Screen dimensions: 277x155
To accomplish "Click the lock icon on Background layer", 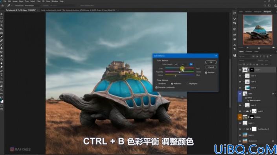I will click(273, 141).
